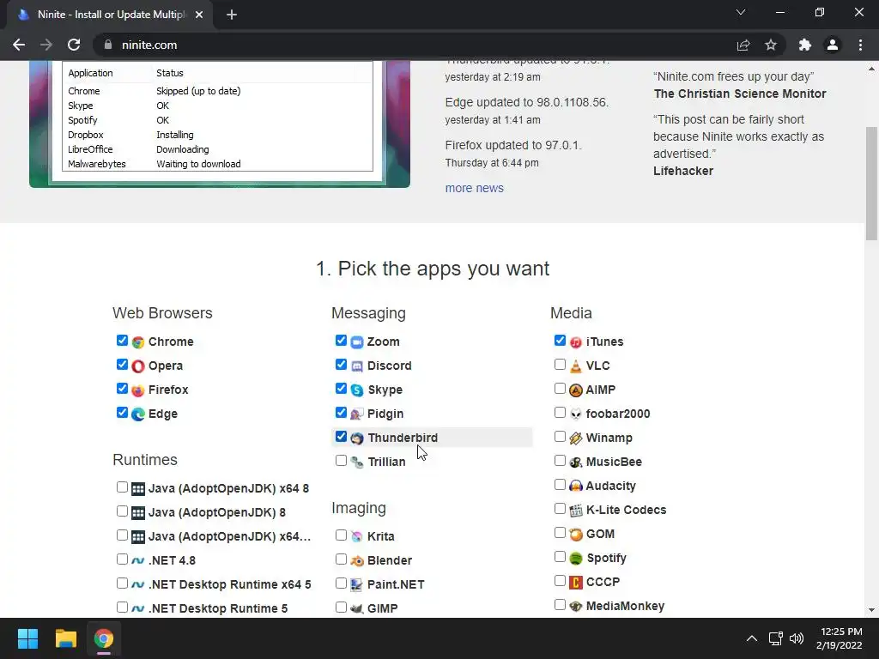The height and width of the screenshot is (659, 879).
Task: Share this page icon
Action: (743, 45)
